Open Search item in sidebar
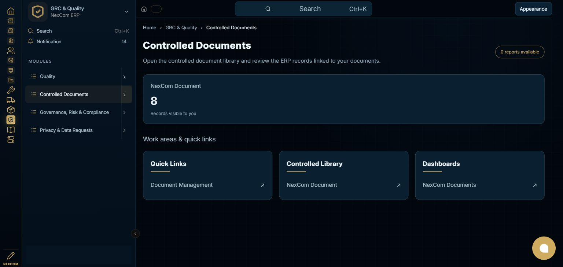Image resolution: width=563 pixels, height=267 pixels. click(x=78, y=31)
